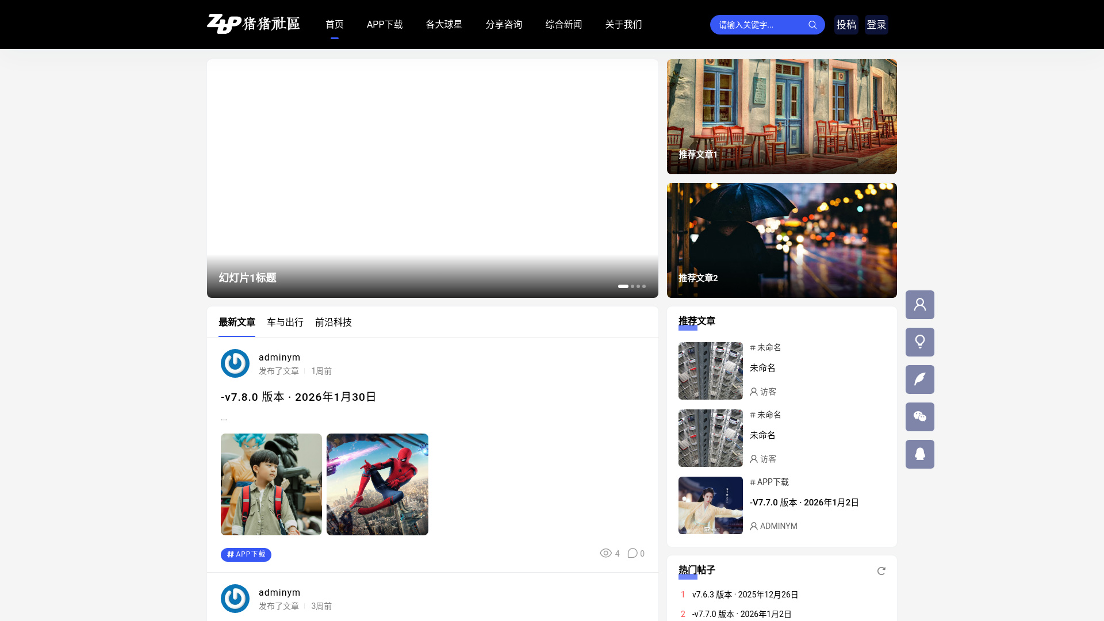Open the 分享咨询 nav item

click(504, 25)
